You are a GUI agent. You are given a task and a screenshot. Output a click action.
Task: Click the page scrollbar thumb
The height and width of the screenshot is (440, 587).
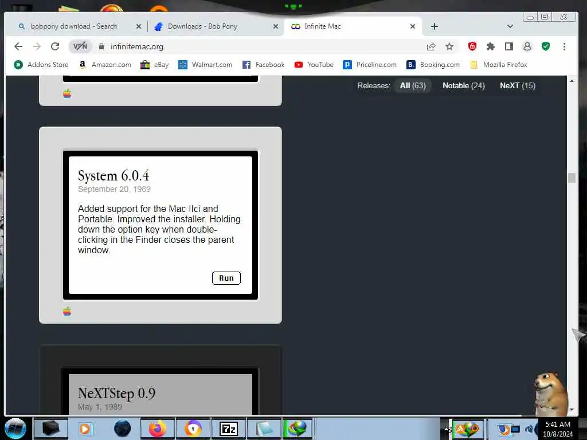point(572,178)
